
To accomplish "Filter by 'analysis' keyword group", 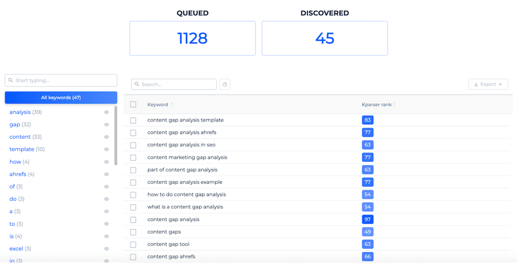I will coord(25,112).
